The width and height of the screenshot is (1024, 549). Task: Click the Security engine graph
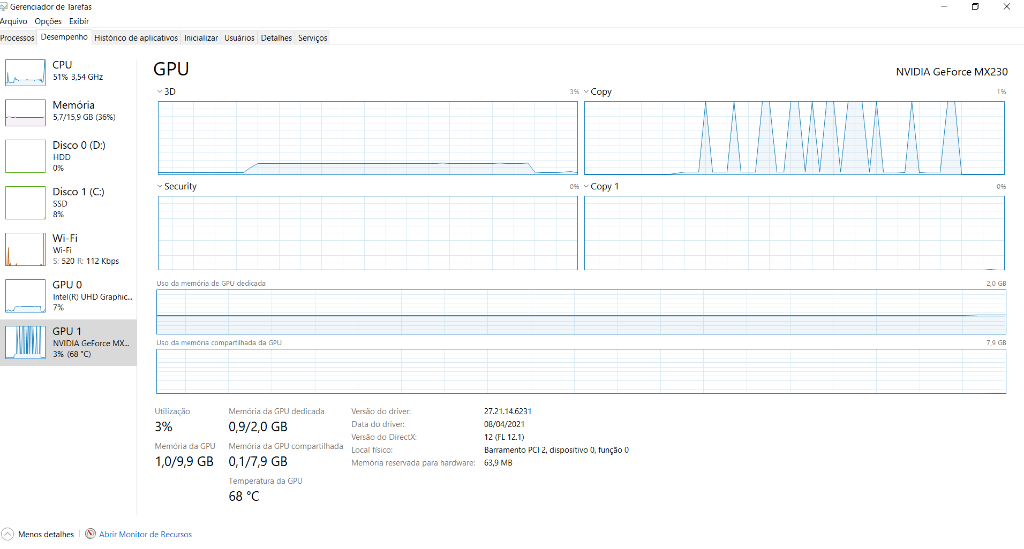click(x=368, y=233)
